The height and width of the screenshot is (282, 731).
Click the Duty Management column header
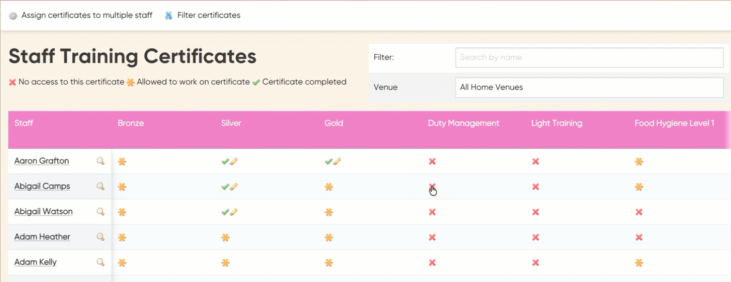464,123
